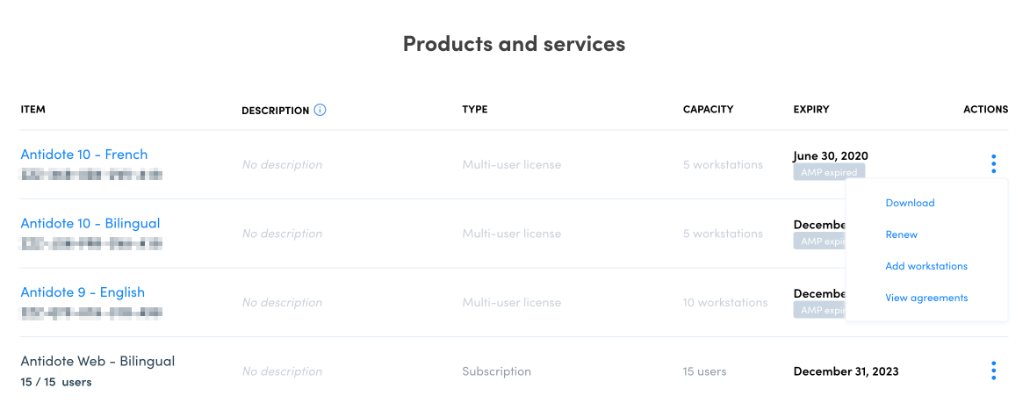Image resolution: width=1030 pixels, height=403 pixels.
Task: Click No description for Antidote 10 - French
Action: coord(282,164)
